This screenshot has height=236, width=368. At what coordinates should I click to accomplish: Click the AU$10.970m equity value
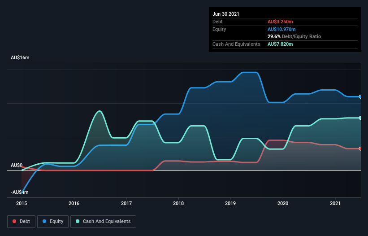pyautogui.click(x=281, y=29)
